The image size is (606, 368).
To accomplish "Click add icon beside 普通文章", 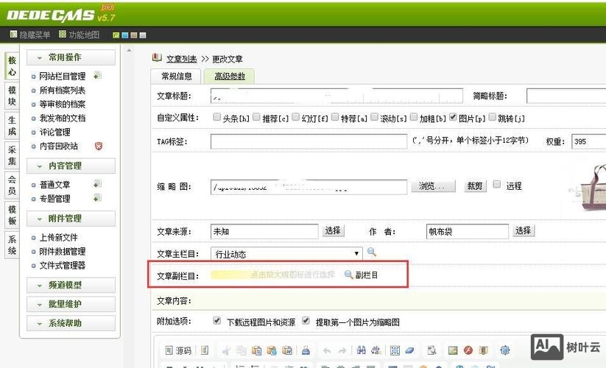I will (98, 184).
